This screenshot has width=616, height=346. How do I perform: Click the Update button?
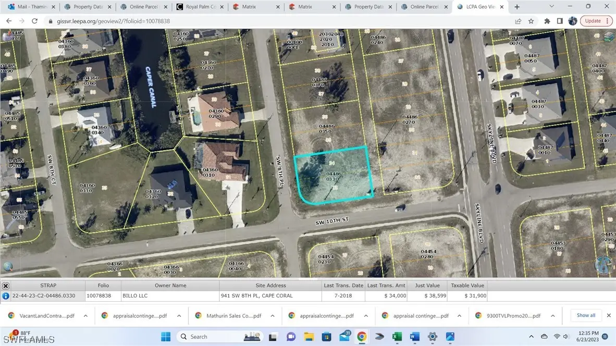tap(593, 20)
